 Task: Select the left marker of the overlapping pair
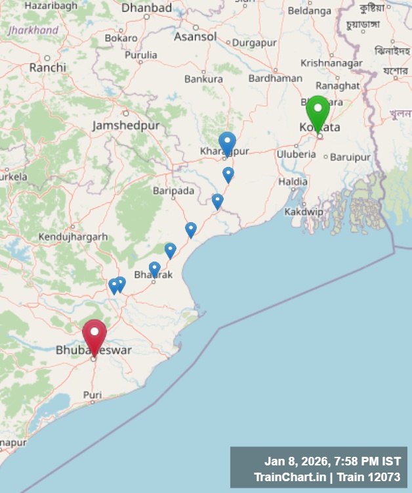tap(113, 287)
